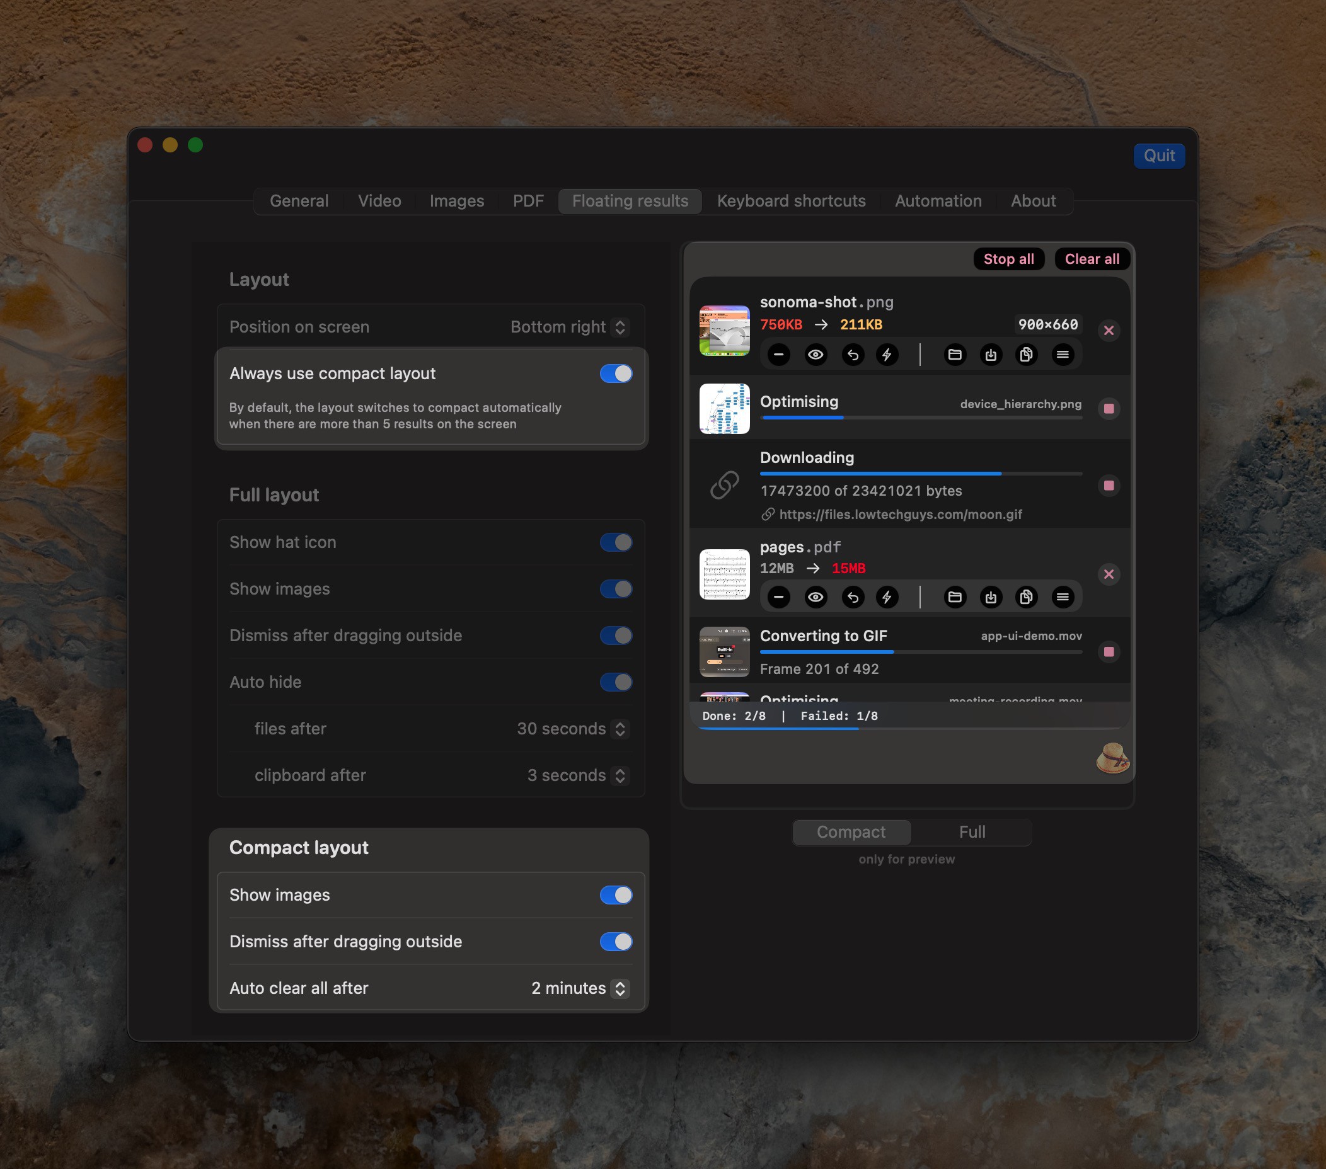1326x1169 pixels.
Task: Disable Auto hide in Full layout
Action: (615, 682)
